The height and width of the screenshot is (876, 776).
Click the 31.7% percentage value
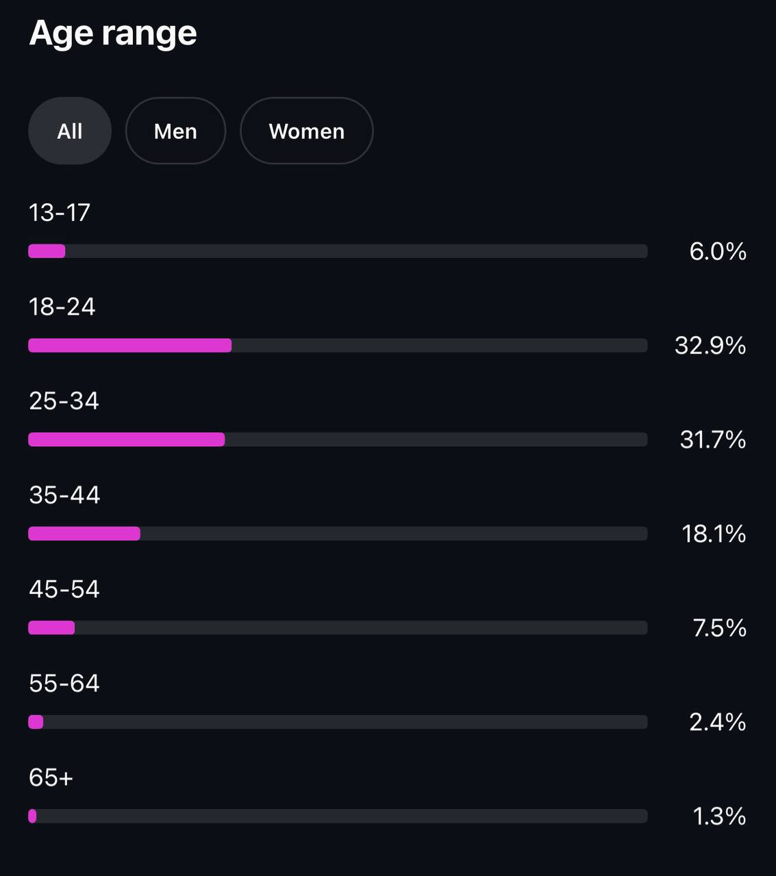[712, 439]
